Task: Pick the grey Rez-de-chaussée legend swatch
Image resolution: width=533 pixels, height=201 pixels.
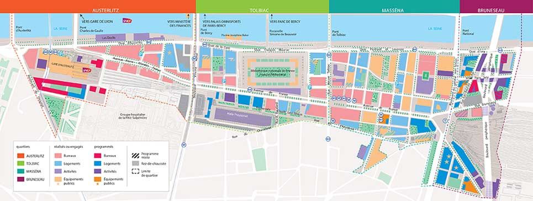Action: pyautogui.click(x=136, y=163)
